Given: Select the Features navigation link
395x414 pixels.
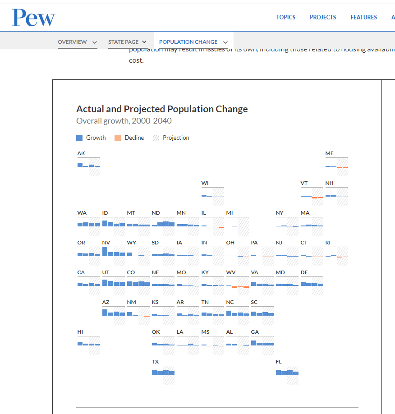Looking at the screenshot, I should pyautogui.click(x=363, y=18).
